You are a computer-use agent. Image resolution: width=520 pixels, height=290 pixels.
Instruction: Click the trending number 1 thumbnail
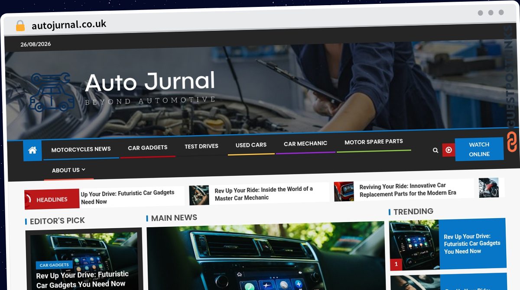click(414, 245)
